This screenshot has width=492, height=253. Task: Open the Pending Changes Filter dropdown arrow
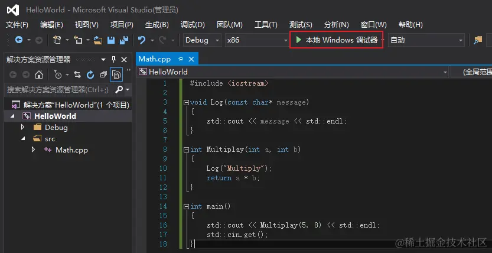pyautogui.click(x=67, y=74)
